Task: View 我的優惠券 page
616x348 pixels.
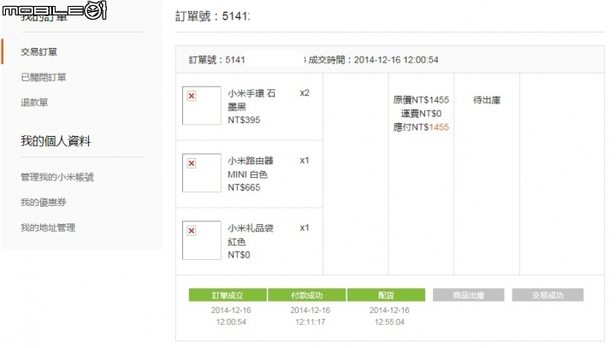Action: [x=44, y=203]
